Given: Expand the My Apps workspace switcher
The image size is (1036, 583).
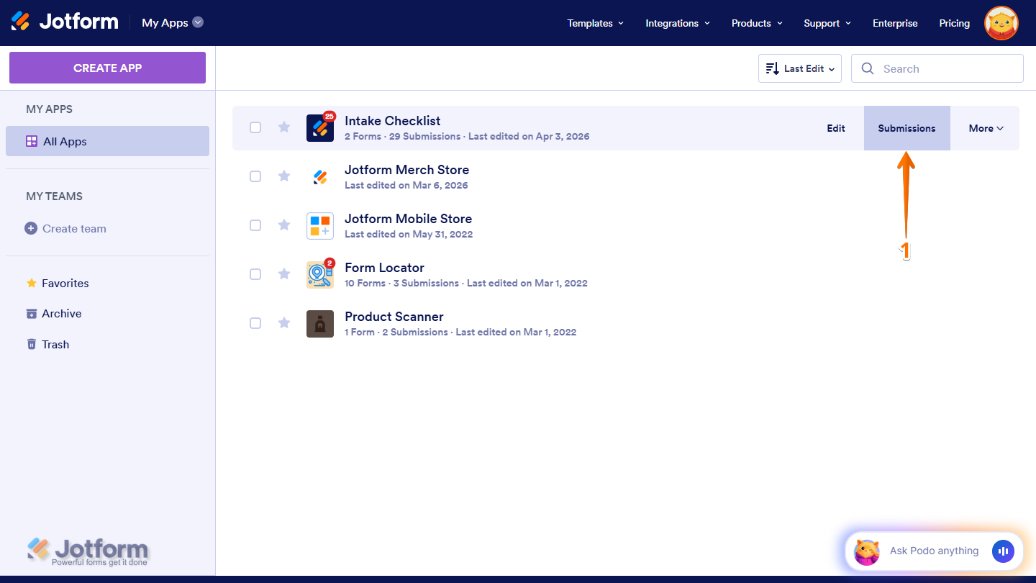Looking at the screenshot, I should point(172,22).
